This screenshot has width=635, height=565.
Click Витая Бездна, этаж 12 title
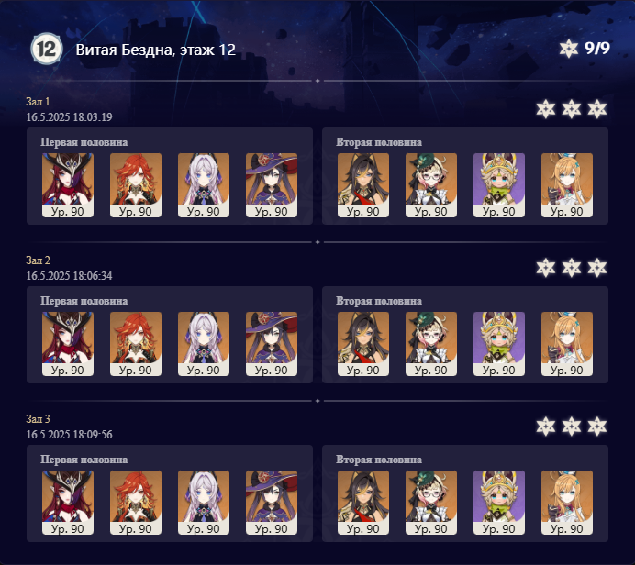(x=155, y=50)
